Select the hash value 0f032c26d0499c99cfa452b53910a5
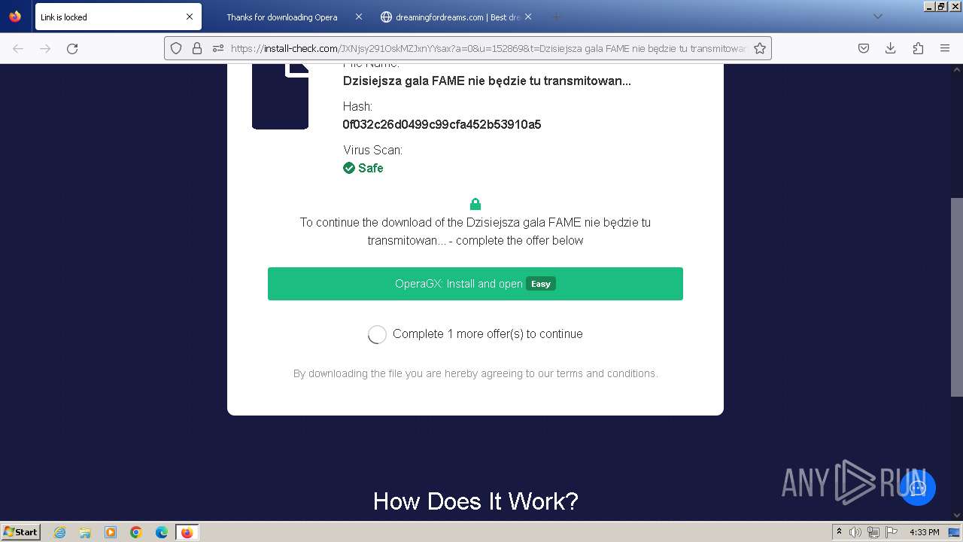Screen dimensions: 963x542 click(442, 124)
